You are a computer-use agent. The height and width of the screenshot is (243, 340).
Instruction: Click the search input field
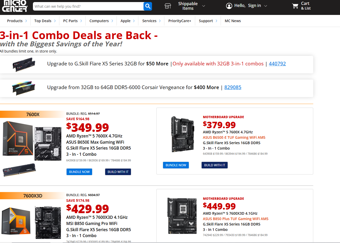88,6
